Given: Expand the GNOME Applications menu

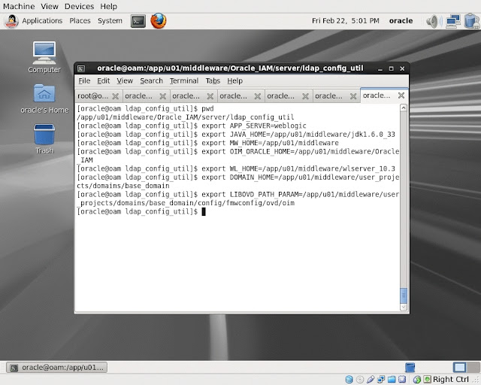Looking at the screenshot, I should (x=42, y=21).
